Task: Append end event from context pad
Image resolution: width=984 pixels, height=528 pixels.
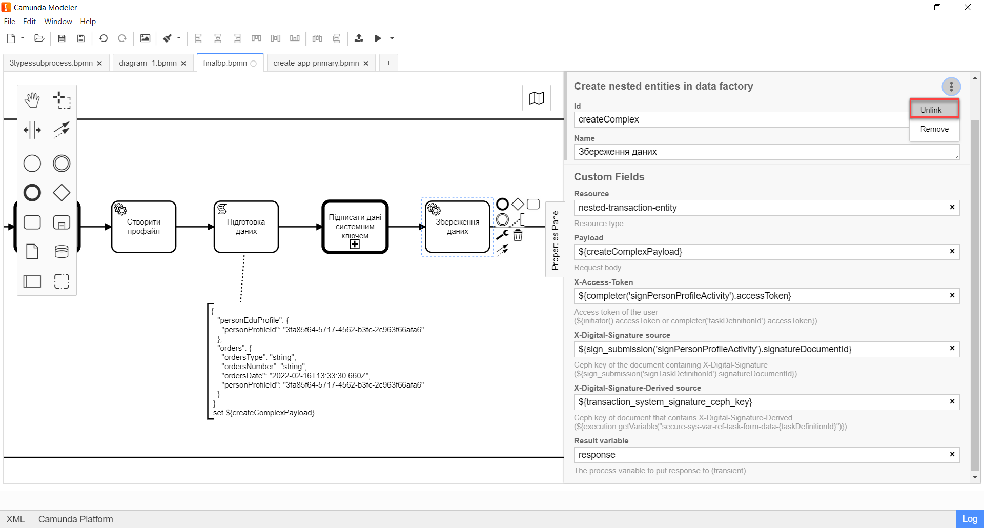Action: tap(502, 204)
